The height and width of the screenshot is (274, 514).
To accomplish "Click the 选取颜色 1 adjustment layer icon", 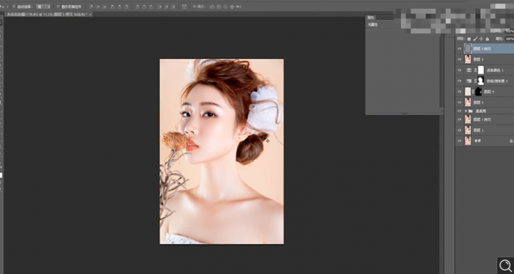I will click(469, 70).
